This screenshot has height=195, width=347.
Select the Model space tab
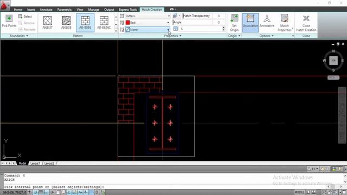[x=22, y=163]
